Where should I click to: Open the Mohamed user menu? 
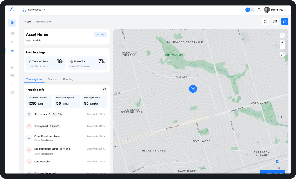coord(275,10)
